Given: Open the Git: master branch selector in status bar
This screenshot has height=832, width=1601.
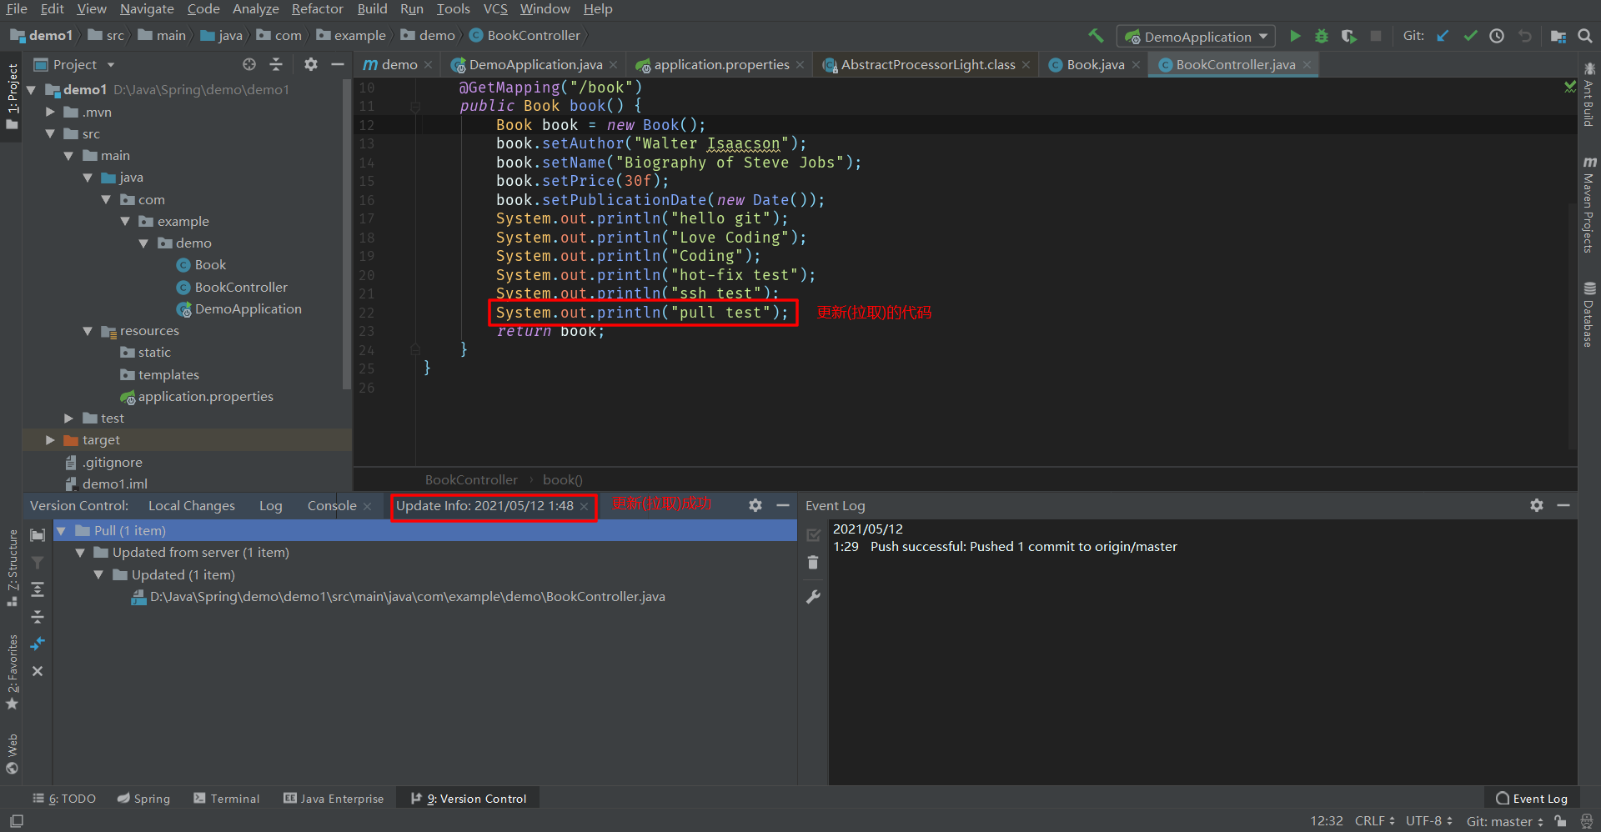Looking at the screenshot, I should [x=1504, y=821].
